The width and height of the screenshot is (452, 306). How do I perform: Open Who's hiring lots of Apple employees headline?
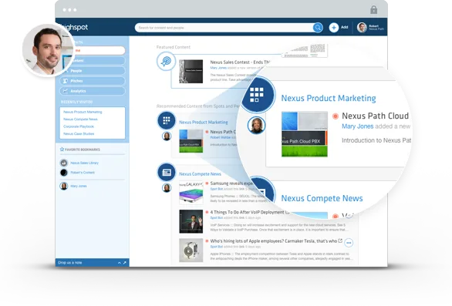274,241
